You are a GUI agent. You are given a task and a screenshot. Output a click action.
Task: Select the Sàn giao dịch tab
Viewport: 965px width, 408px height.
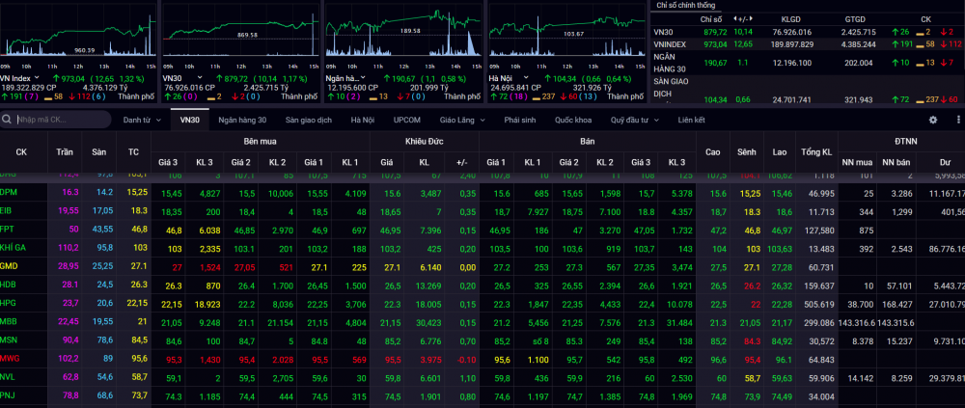308,120
